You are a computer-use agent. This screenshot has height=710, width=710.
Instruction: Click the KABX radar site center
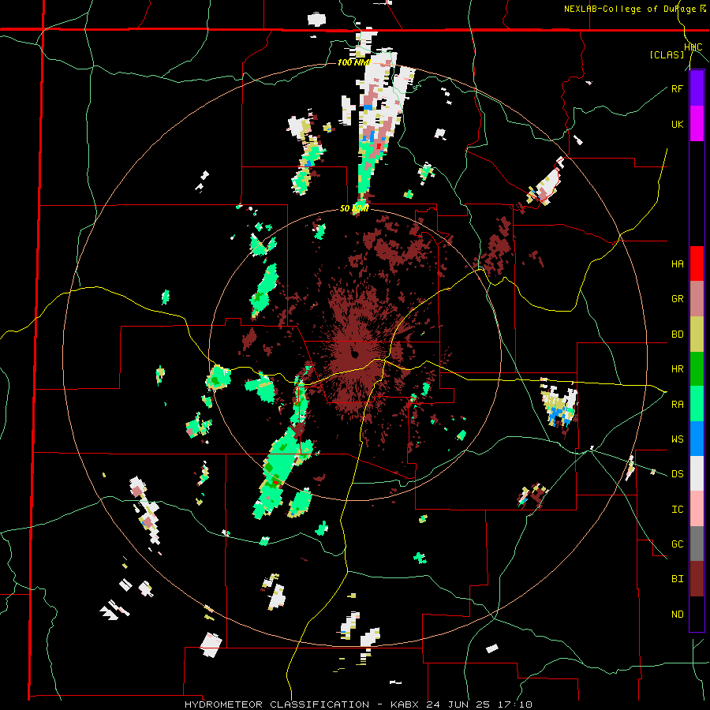[x=354, y=354]
